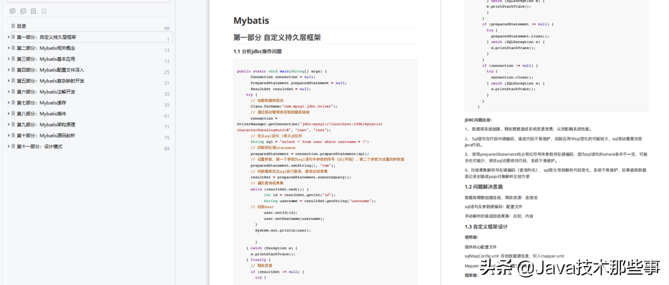Jump to 第八部分：Mybatis插件 in outline
The image size is (669, 285).
pos(42,114)
